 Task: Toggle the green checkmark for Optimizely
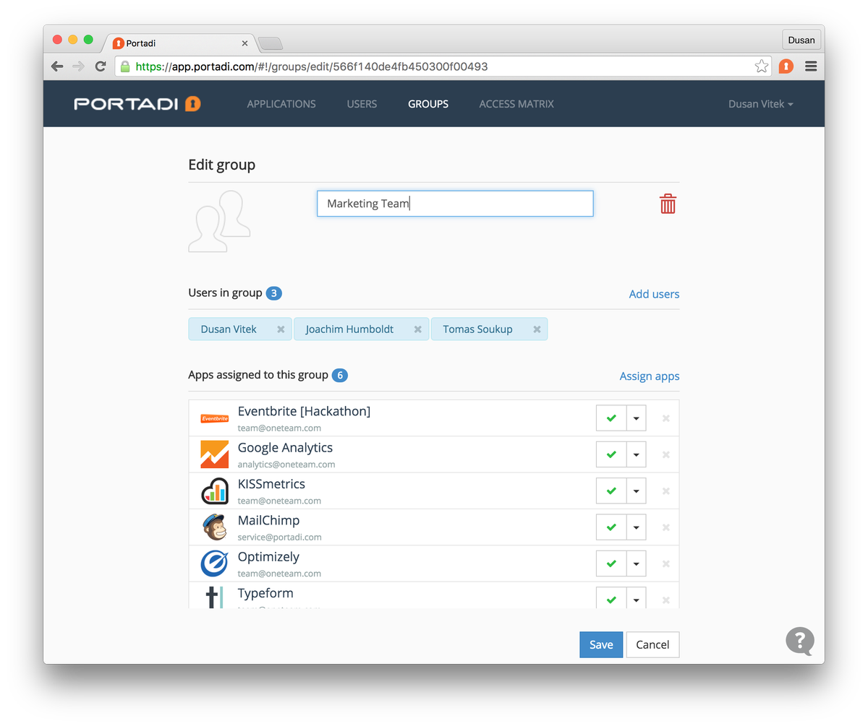[611, 563]
